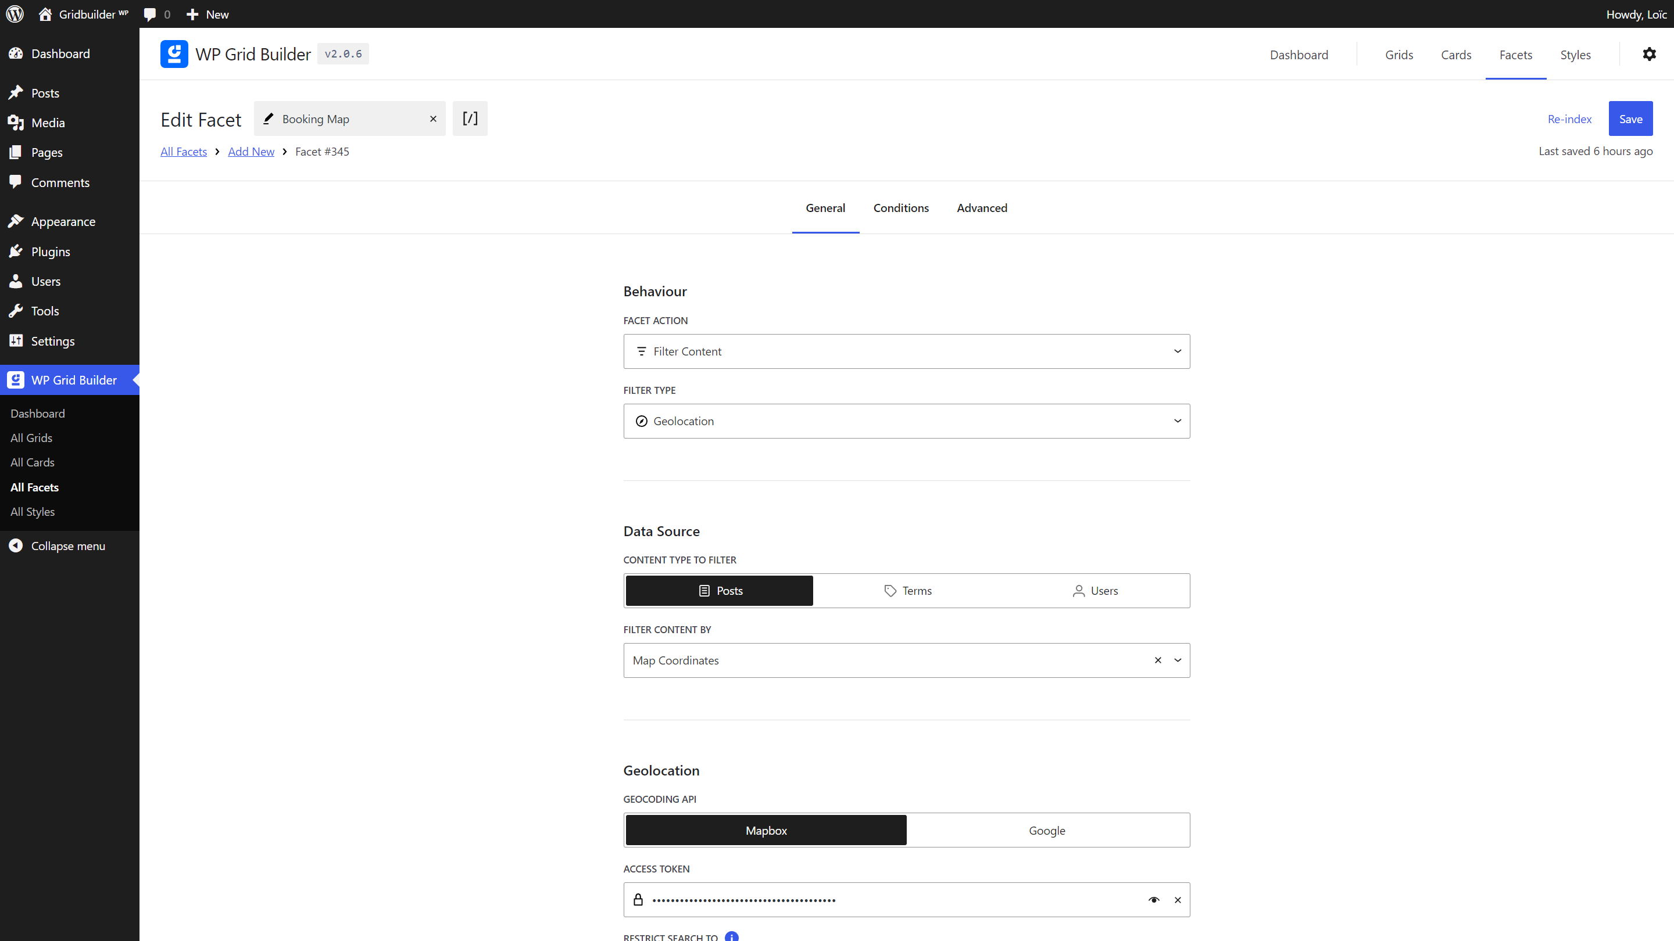This screenshot has width=1674, height=941.
Task: Open the Advanced tab
Action: click(x=981, y=208)
